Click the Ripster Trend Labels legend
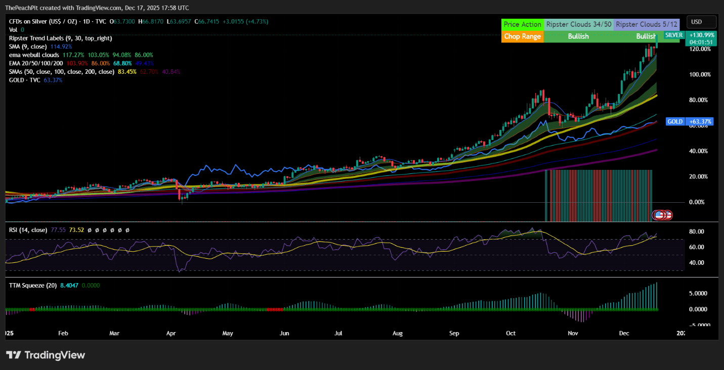The height and width of the screenshot is (370, 724). click(60, 38)
